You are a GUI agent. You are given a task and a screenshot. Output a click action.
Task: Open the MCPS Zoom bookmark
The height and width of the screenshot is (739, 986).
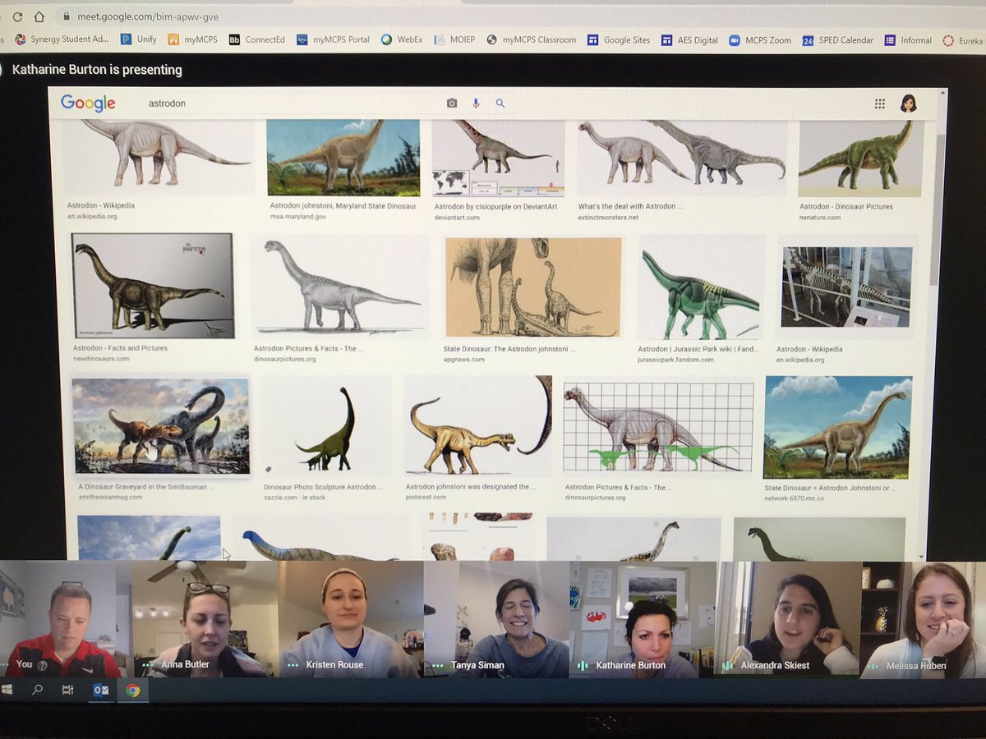[x=760, y=39]
